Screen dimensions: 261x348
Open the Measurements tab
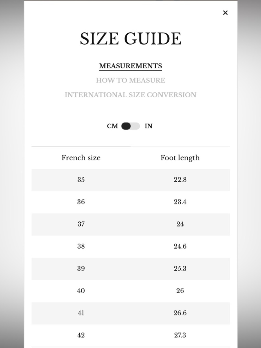click(130, 66)
